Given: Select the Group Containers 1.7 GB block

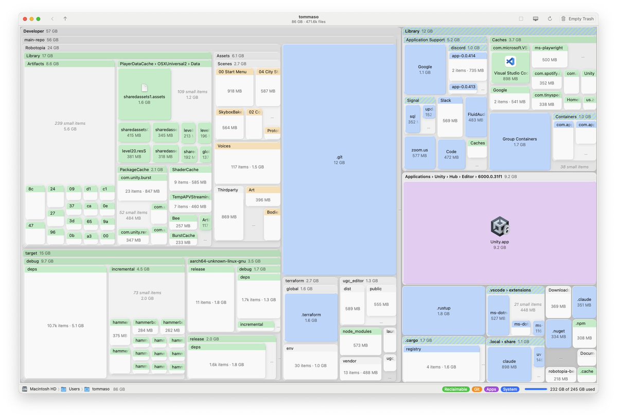Looking at the screenshot, I should click(x=519, y=141).
